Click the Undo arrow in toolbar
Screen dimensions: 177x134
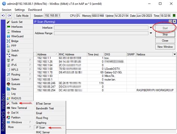(x=3, y=16)
